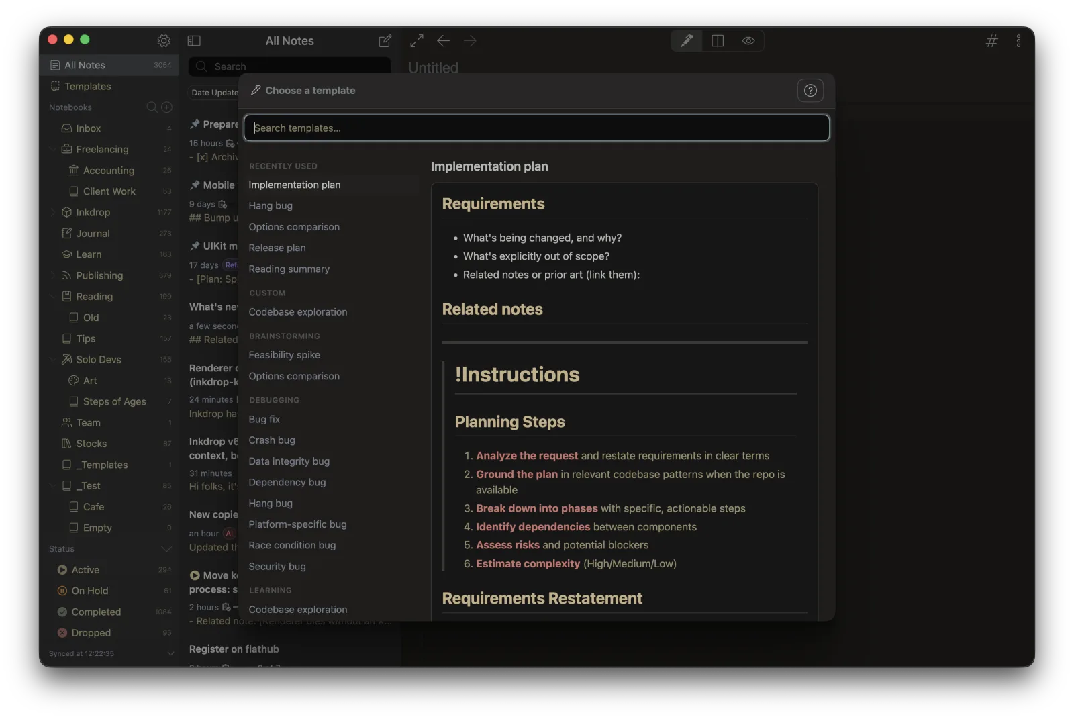This screenshot has height=719, width=1074.
Task: Open All Notes in sidebar
Action: [x=109, y=65]
